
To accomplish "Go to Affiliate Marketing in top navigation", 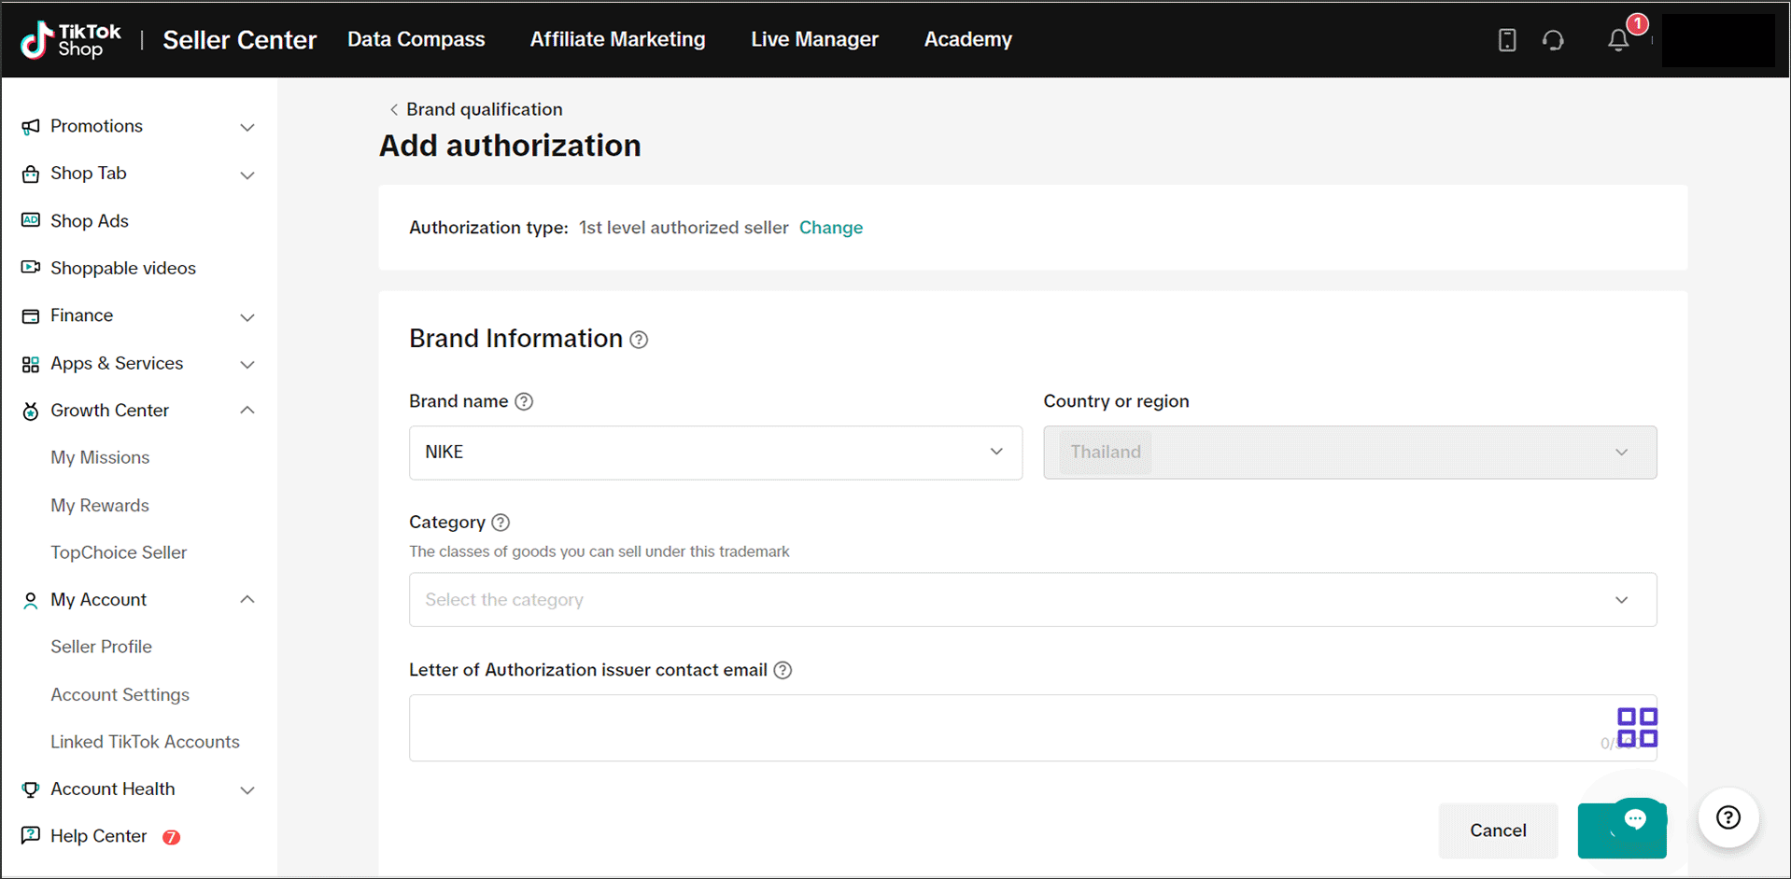I will 617,39.
